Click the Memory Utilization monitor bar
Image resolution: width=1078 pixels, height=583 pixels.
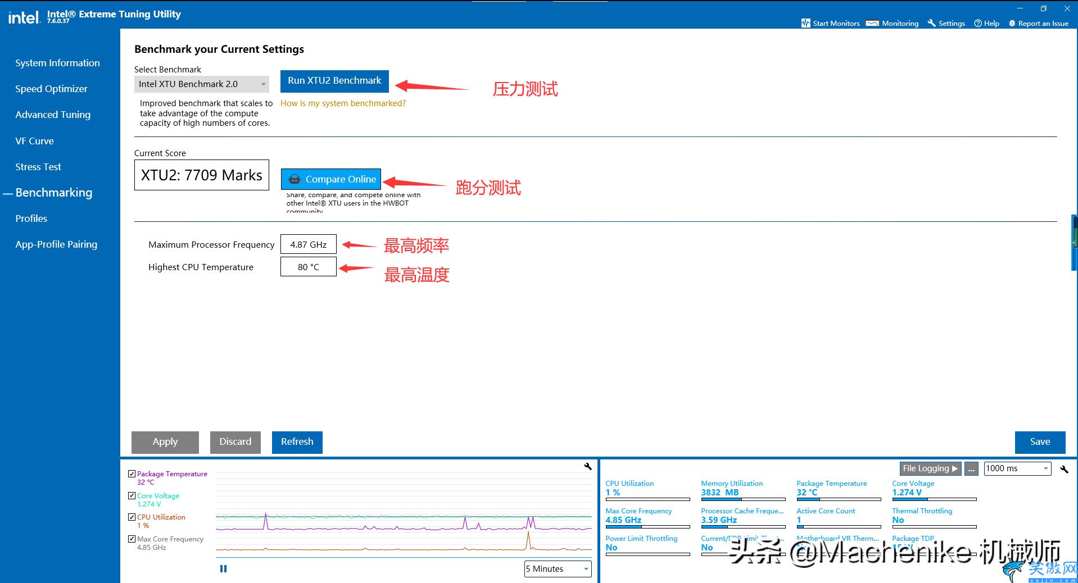click(743, 499)
